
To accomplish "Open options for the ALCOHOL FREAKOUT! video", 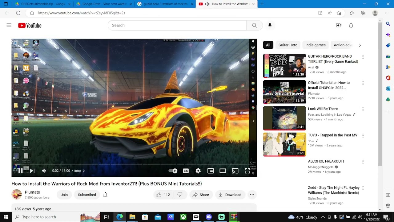I will coord(363,162).
